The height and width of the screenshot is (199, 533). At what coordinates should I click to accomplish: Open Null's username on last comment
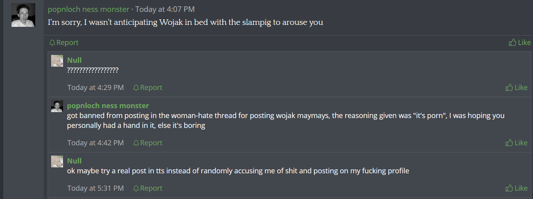point(75,161)
